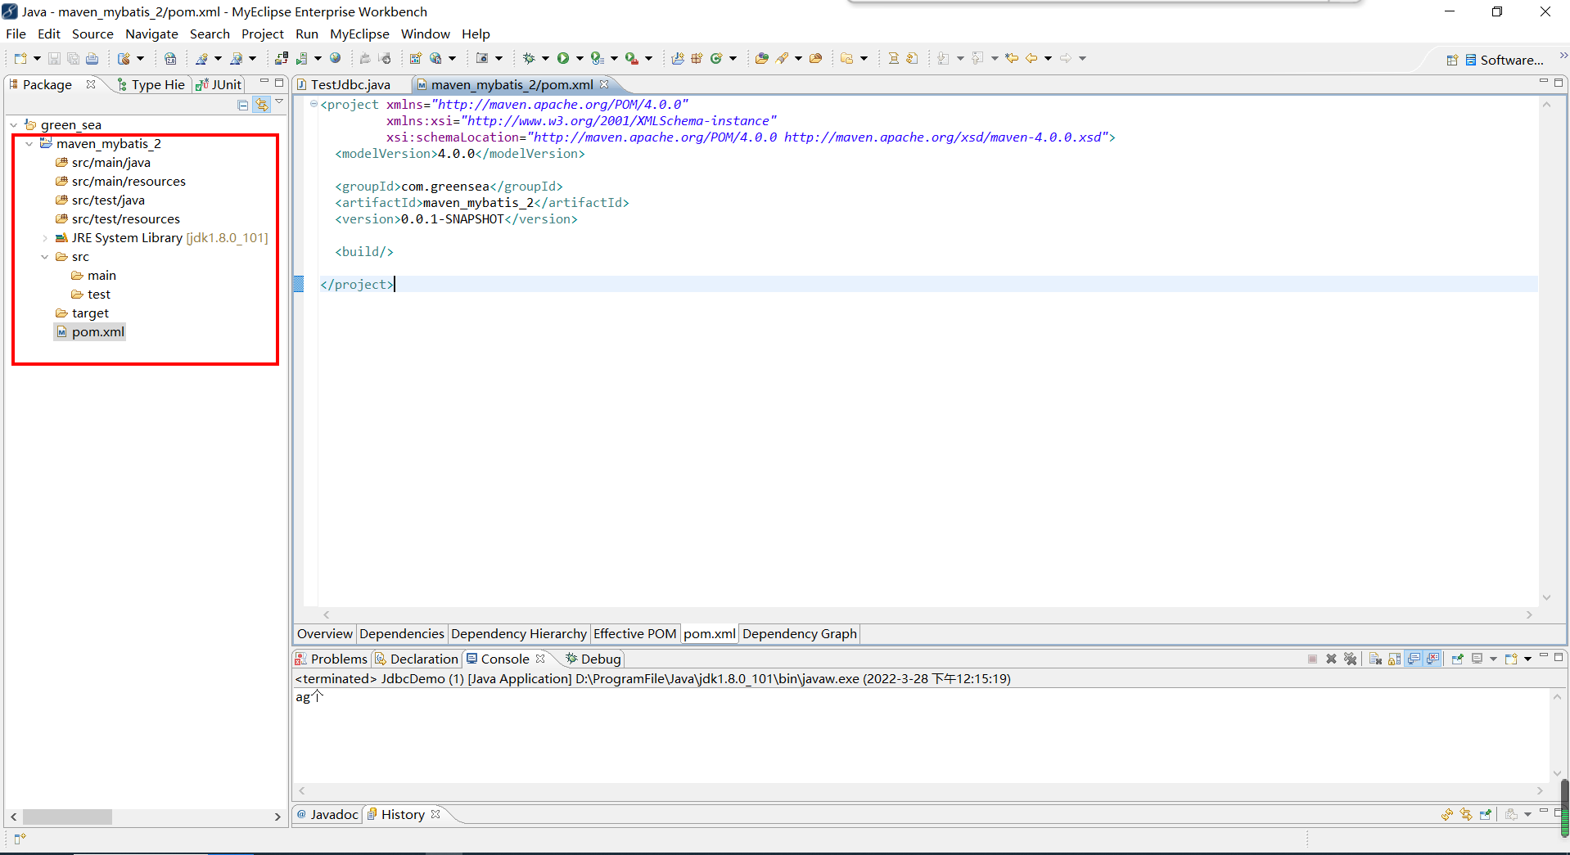This screenshot has height=855, width=1570.
Task: Collapse the src folder node
Action: tap(45, 257)
